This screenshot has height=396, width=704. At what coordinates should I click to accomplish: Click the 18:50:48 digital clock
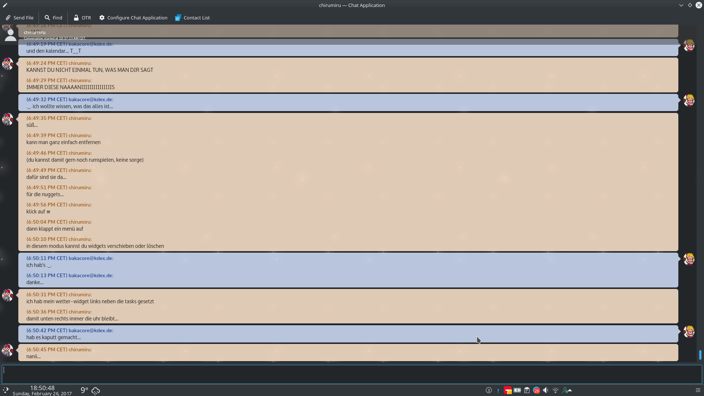(42, 388)
